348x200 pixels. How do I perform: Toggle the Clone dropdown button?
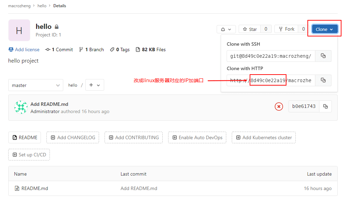click(325, 29)
